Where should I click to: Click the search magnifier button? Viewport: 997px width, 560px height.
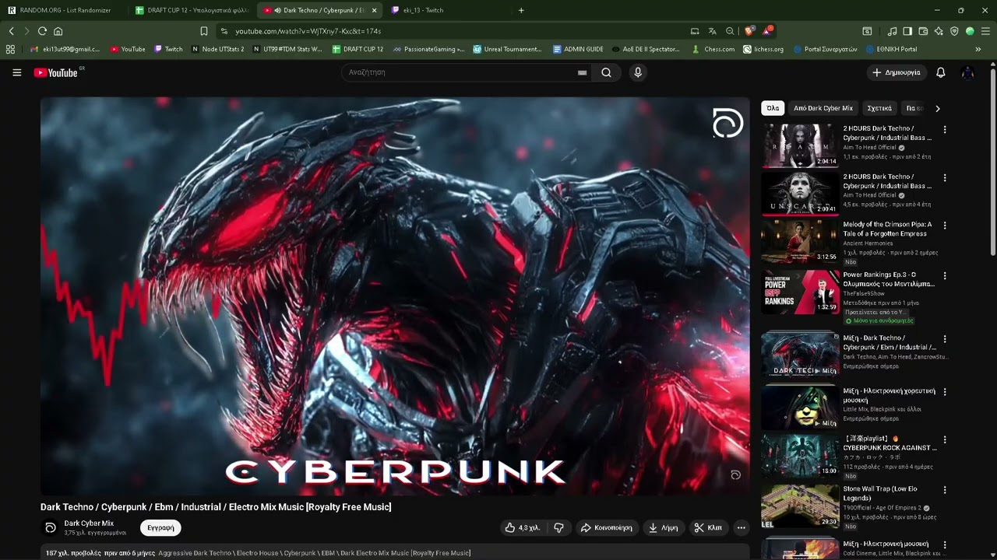pos(606,72)
